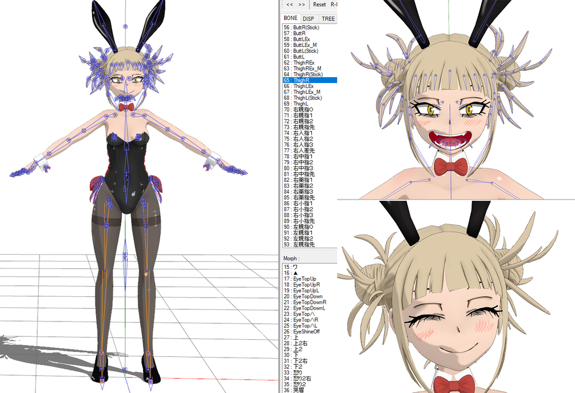The height and width of the screenshot is (393, 575).
Task: Select bone '86 : 右小指1'
Action: (x=310, y=204)
